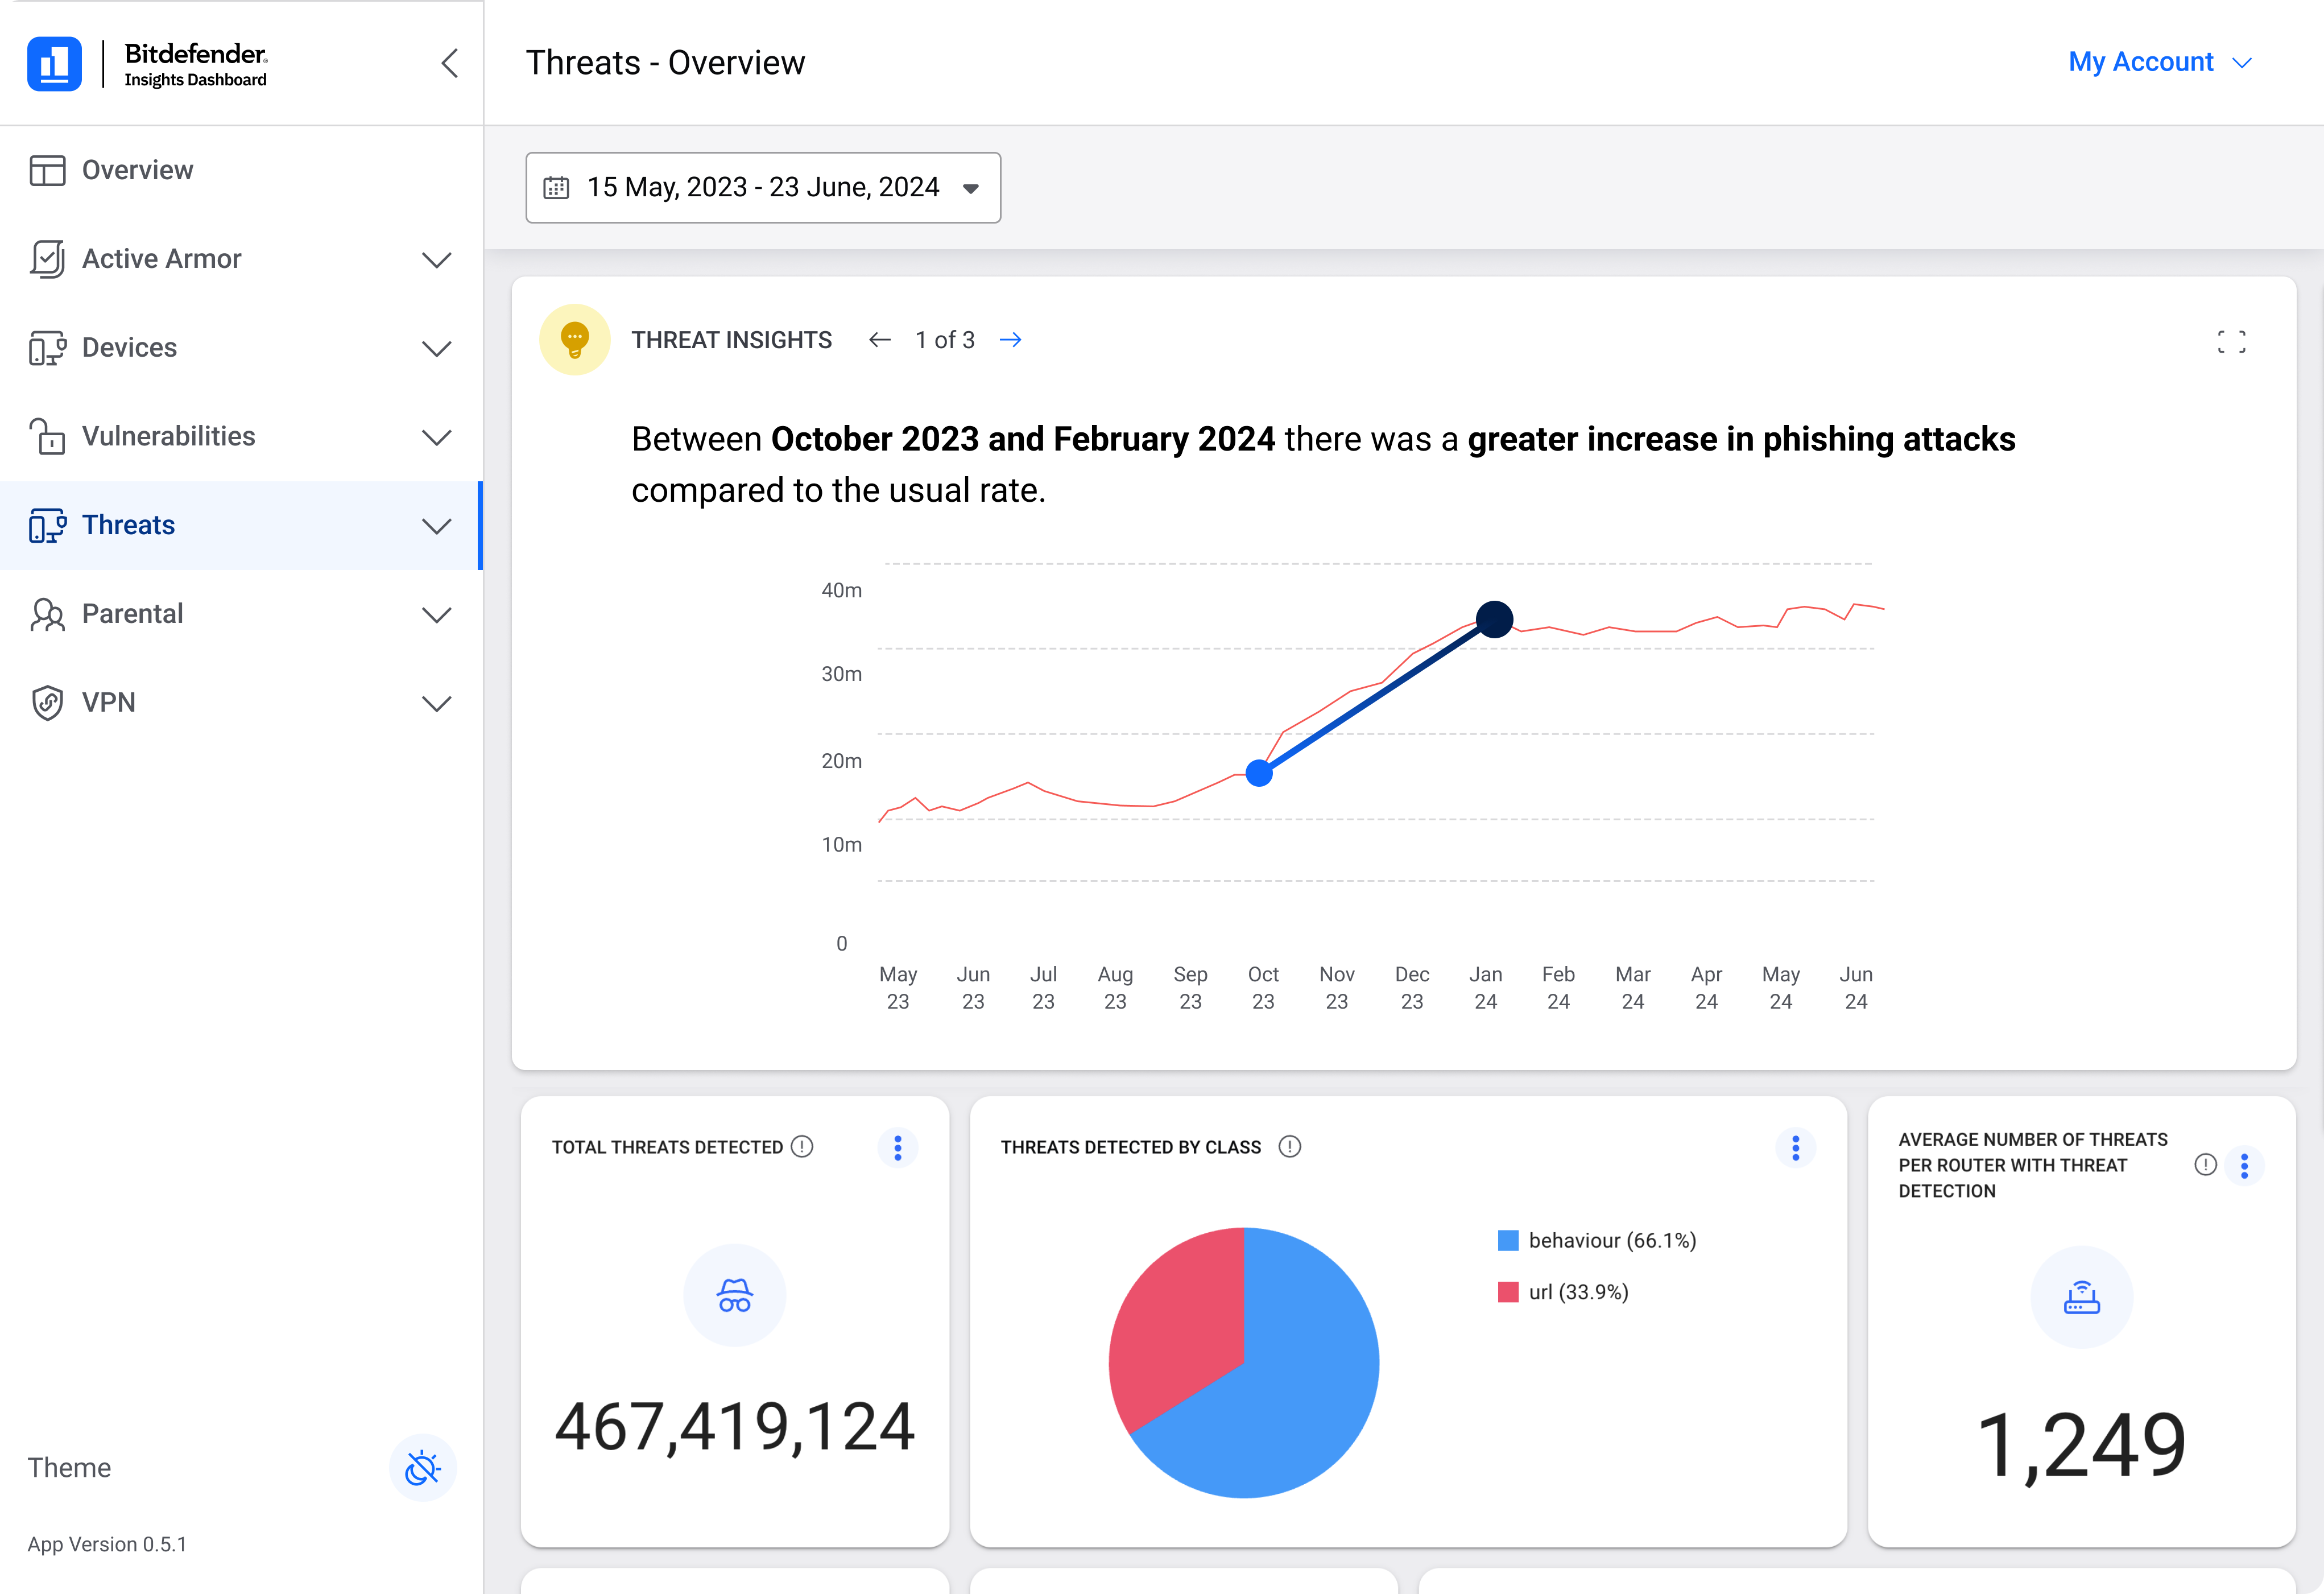
Task: Show info for Average Threats Per Router
Action: pos(2205,1165)
